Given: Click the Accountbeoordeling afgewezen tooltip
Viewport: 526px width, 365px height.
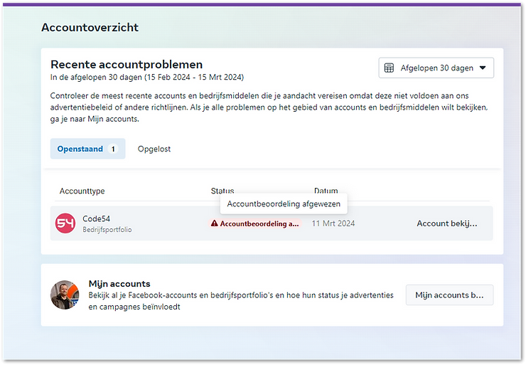Looking at the screenshot, I should tap(284, 203).
